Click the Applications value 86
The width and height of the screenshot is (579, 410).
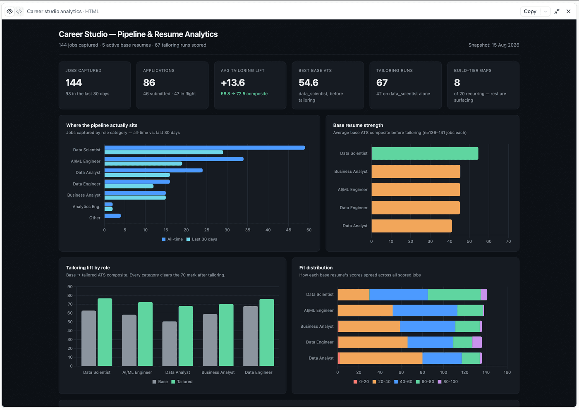coord(149,83)
